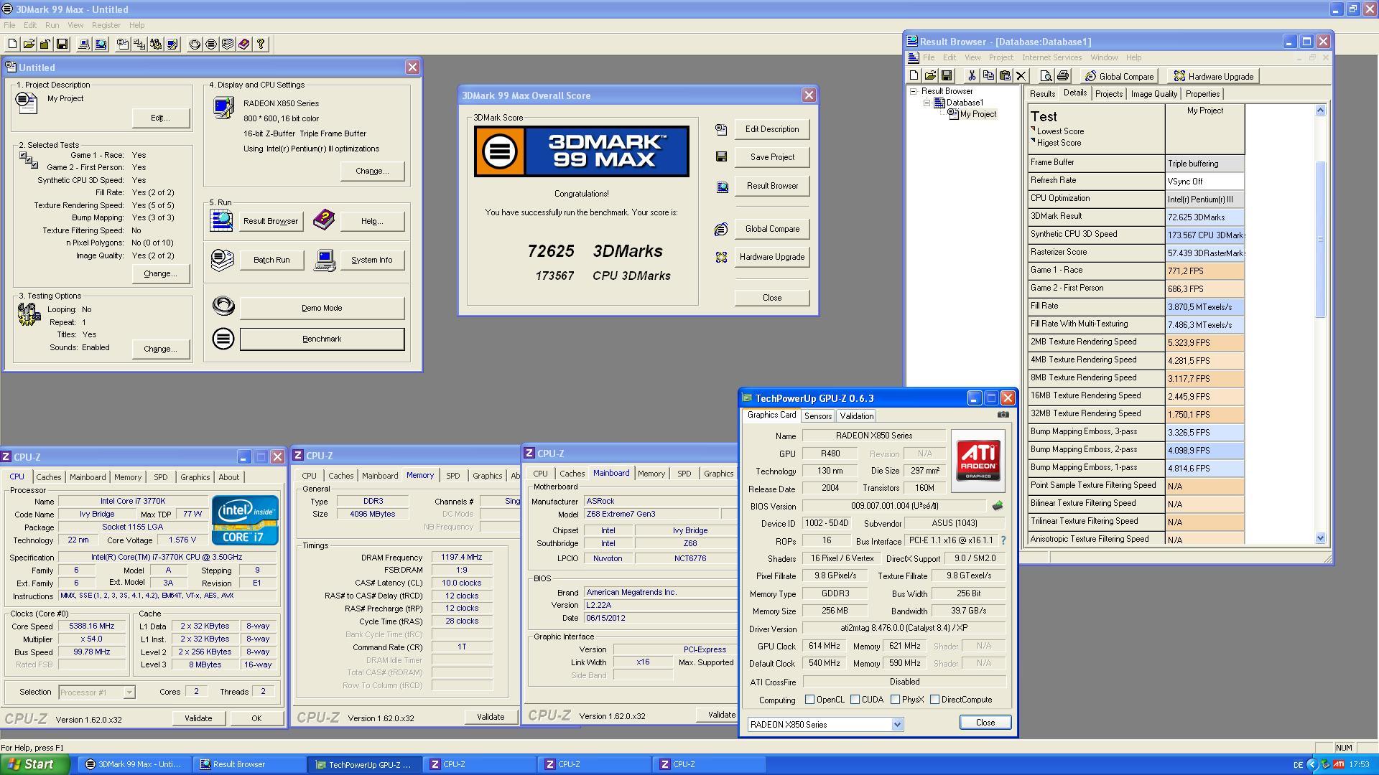Click the Print Preview icon in Result Browser
The image size is (1379, 775).
(x=1046, y=76)
